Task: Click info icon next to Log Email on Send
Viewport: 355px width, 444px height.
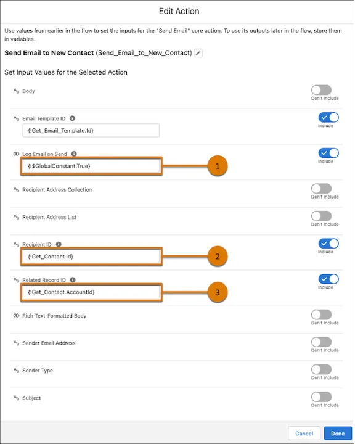Action: click(x=74, y=154)
